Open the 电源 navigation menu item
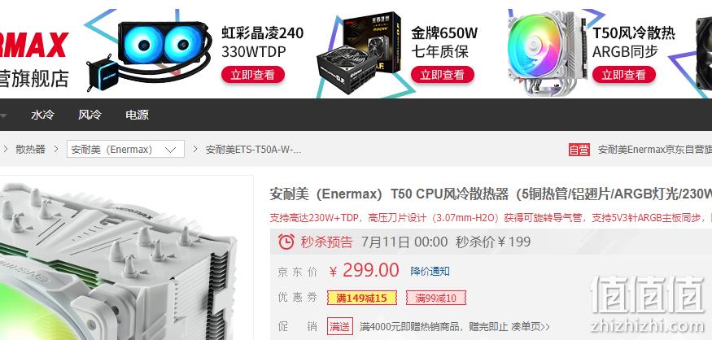 click(138, 115)
